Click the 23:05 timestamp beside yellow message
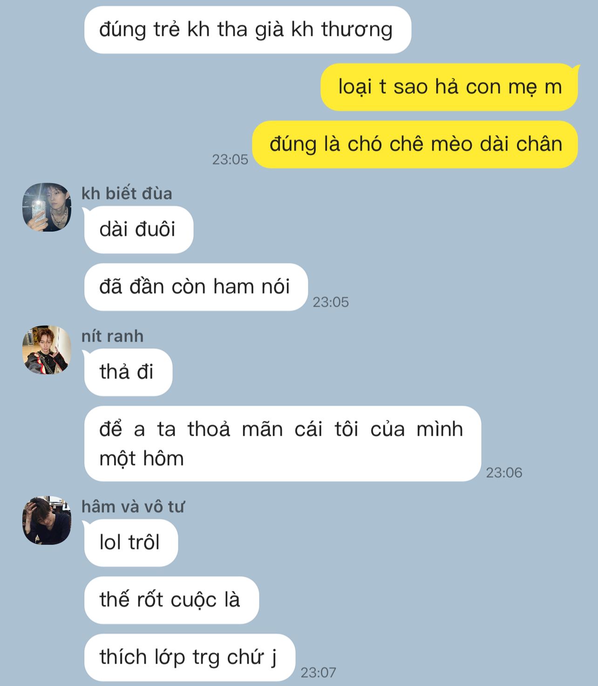This screenshot has height=686, width=598. tap(230, 159)
